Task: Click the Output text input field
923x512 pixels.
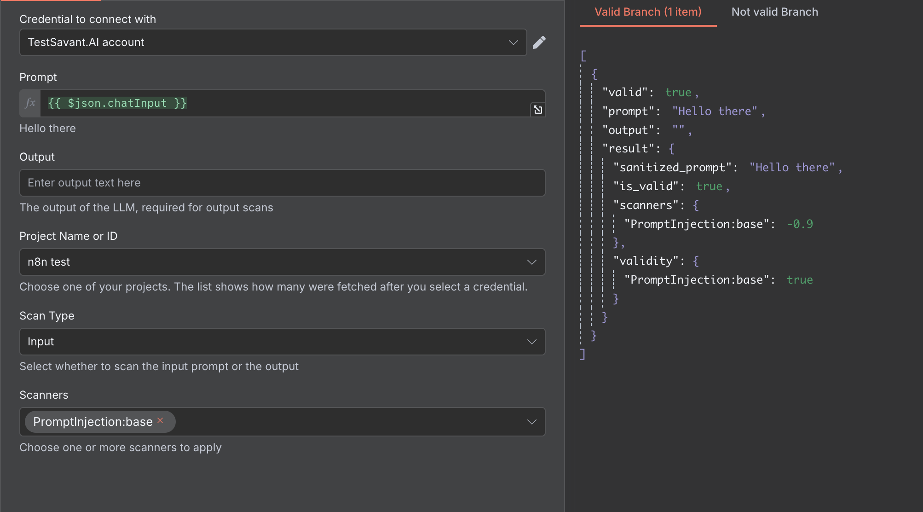Action: point(282,183)
